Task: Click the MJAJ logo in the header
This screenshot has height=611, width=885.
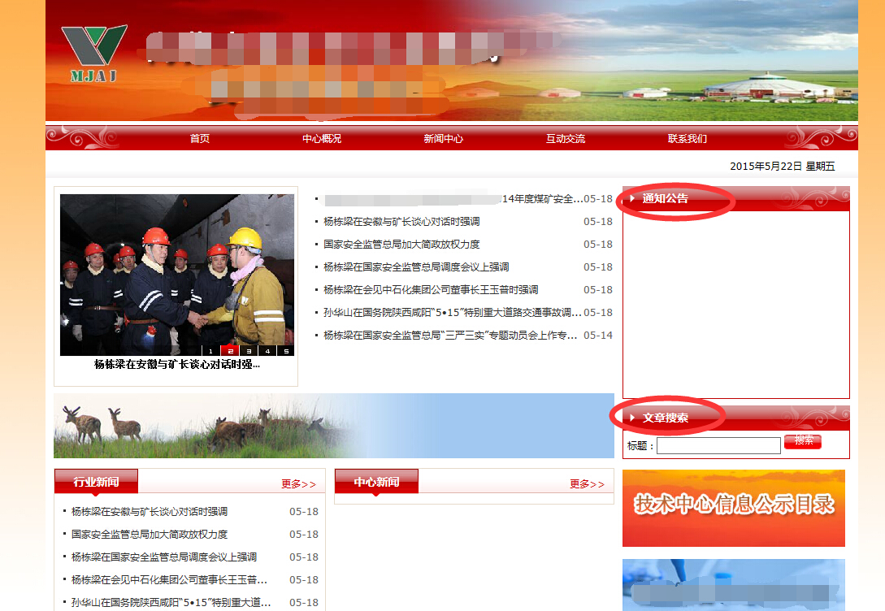Action: click(93, 54)
